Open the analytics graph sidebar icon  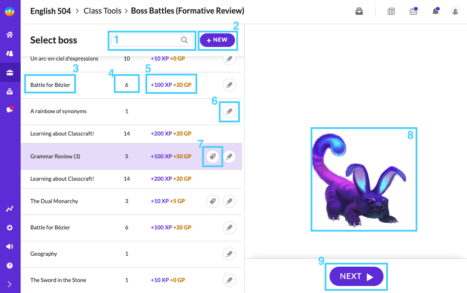[x=10, y=209]
